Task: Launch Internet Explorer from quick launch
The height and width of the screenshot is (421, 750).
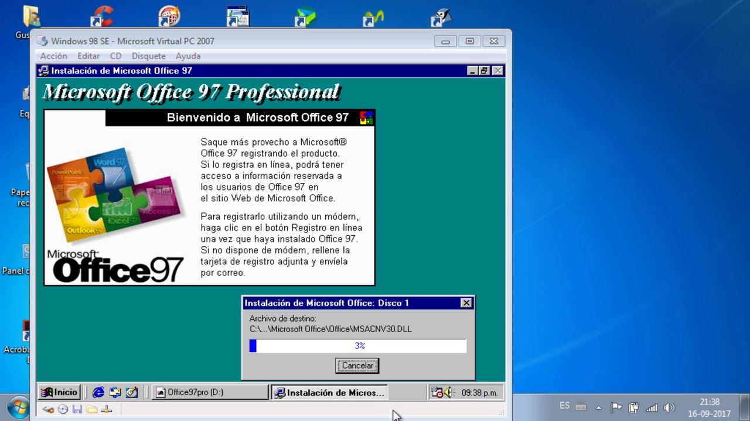Action: coord(98,392)
